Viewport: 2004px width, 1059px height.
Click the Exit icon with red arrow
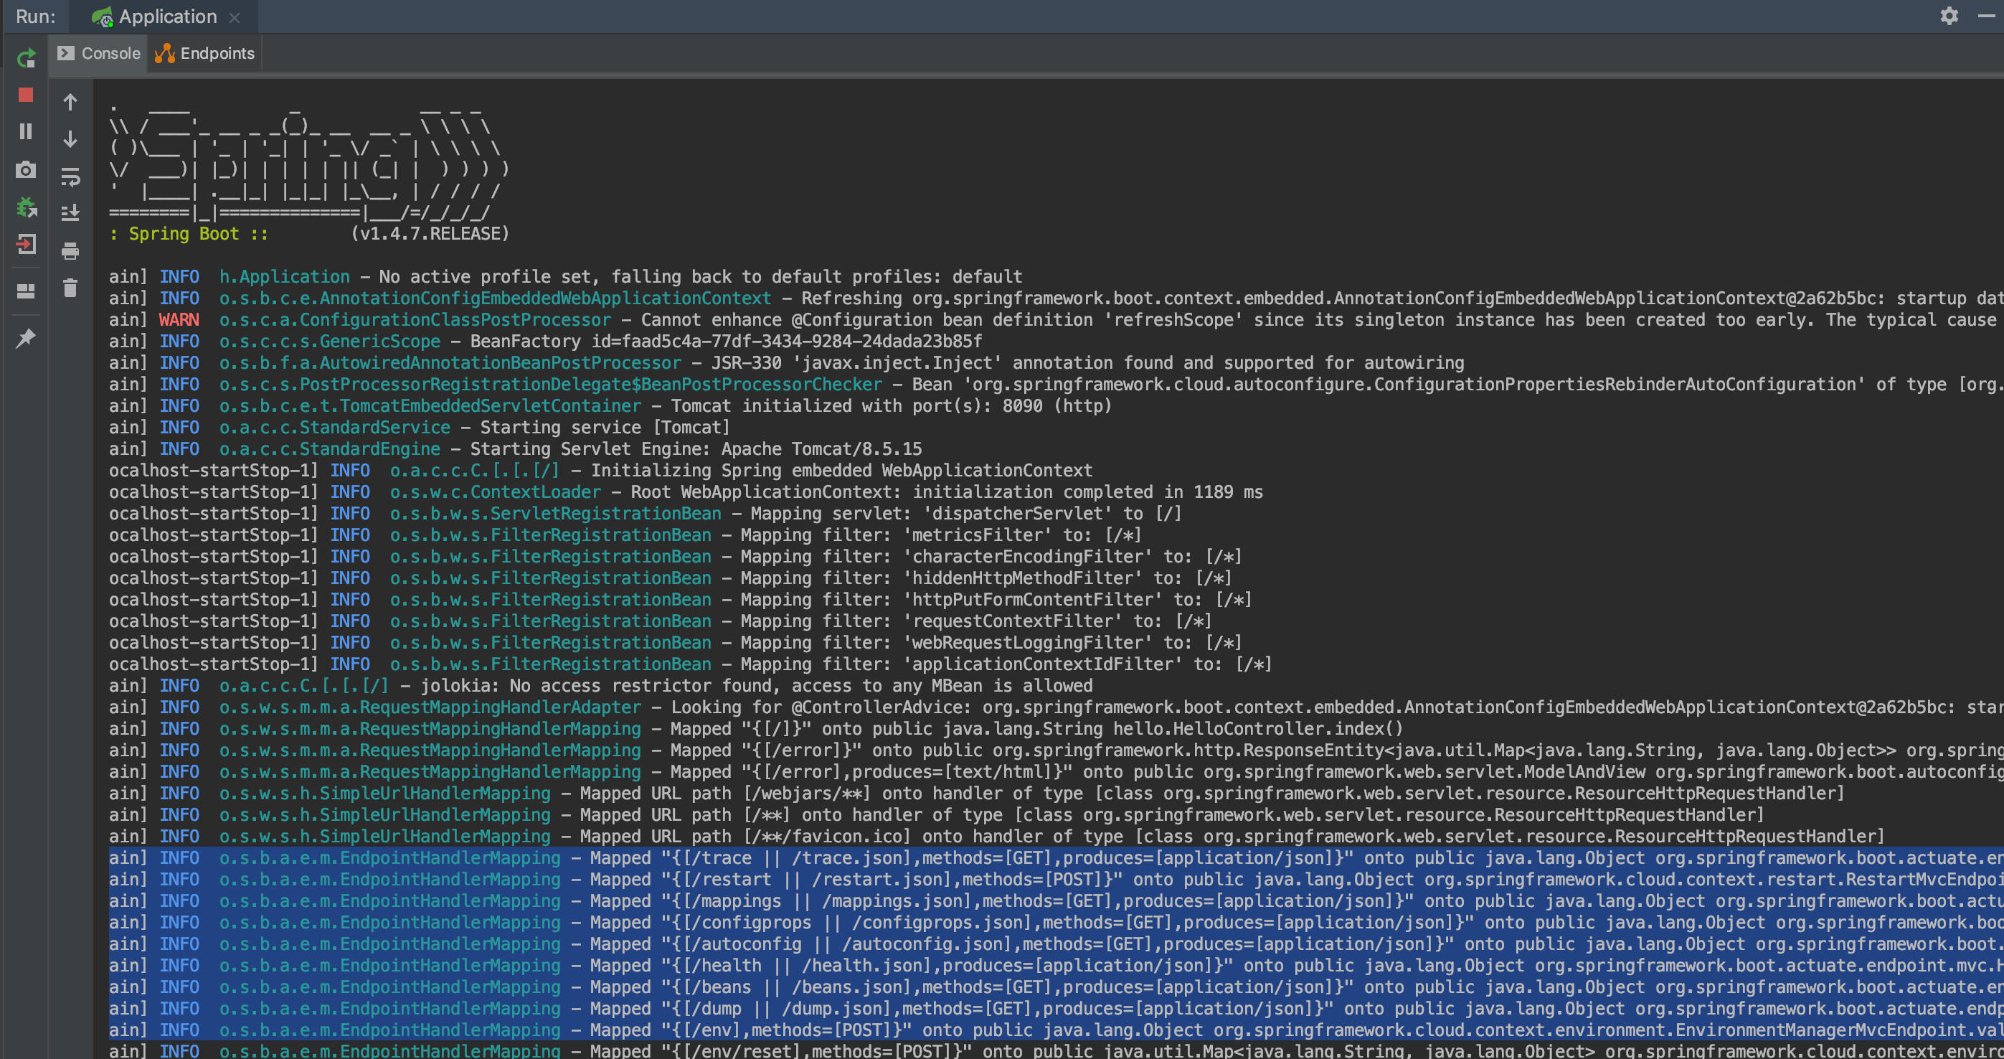(x=26, y=245)
